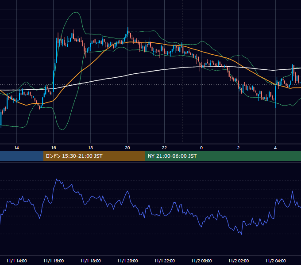Viewport: 301px width, 265px height.
Task: Click the 14 hour label on the price chart axis
Action: (x=16, y=148)
